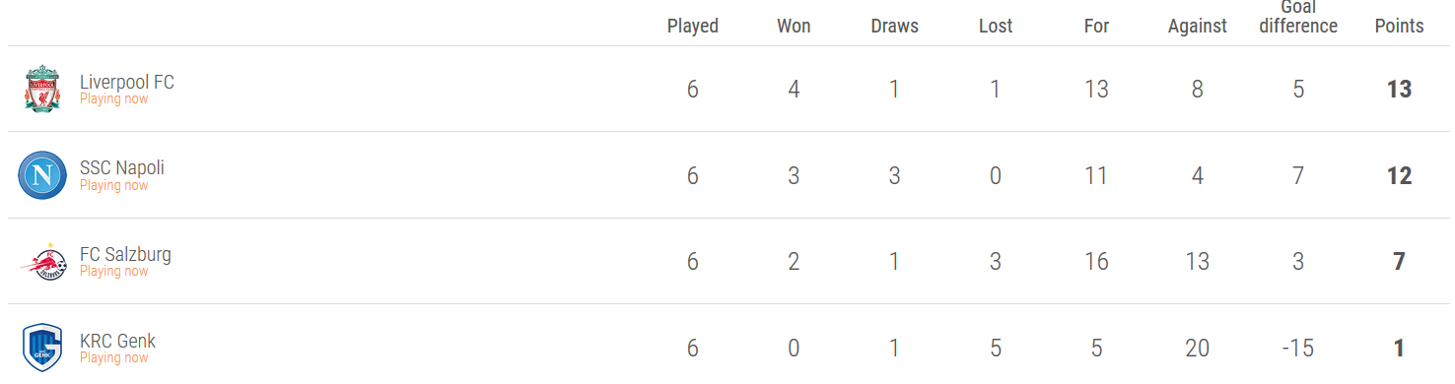The image size is (1455, 384).
Task: Select the Lost column header
Action: (996, 27)
